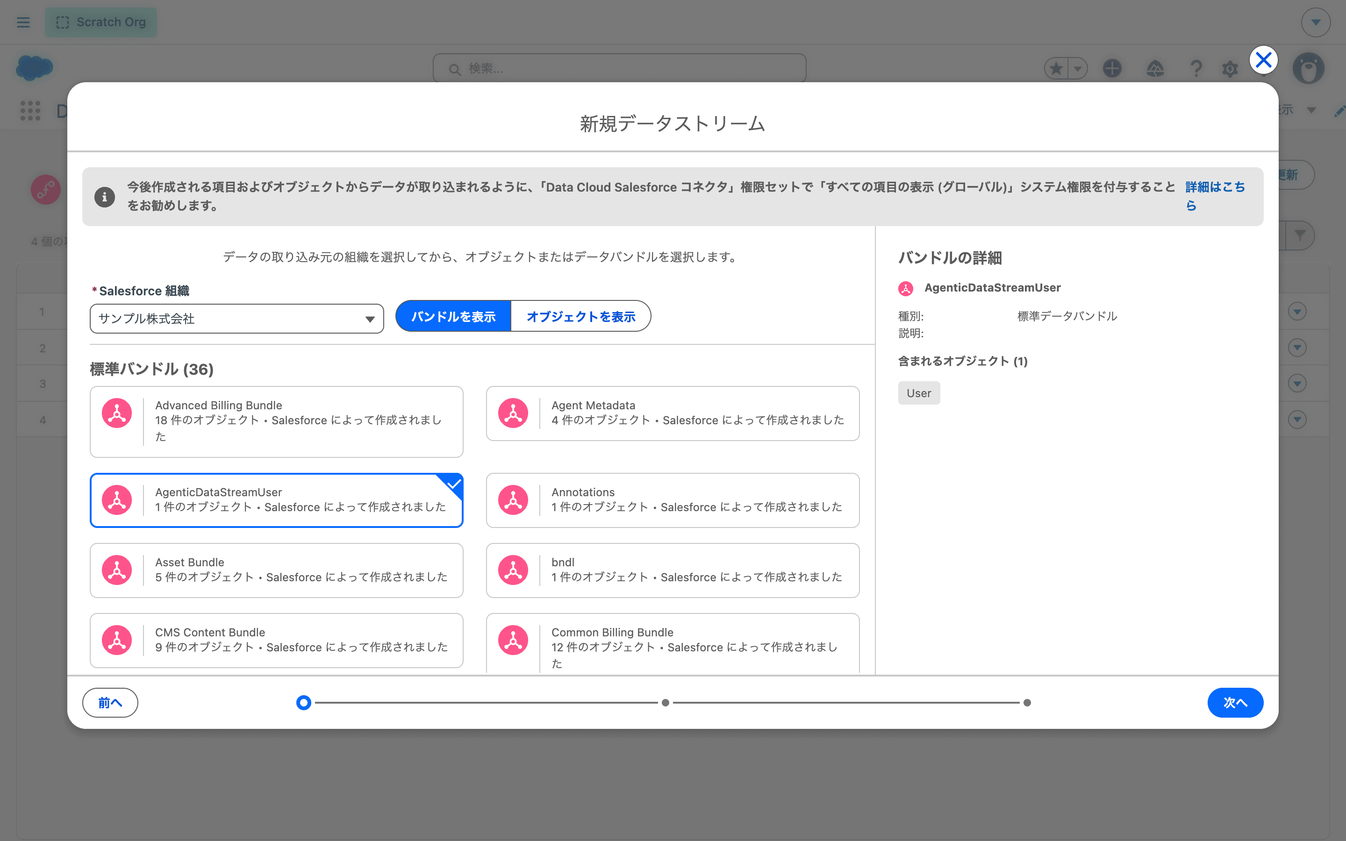Open the Trailhead guidance icon
The width and height of the screenshot is (1346, 841).
(1155, 68)
